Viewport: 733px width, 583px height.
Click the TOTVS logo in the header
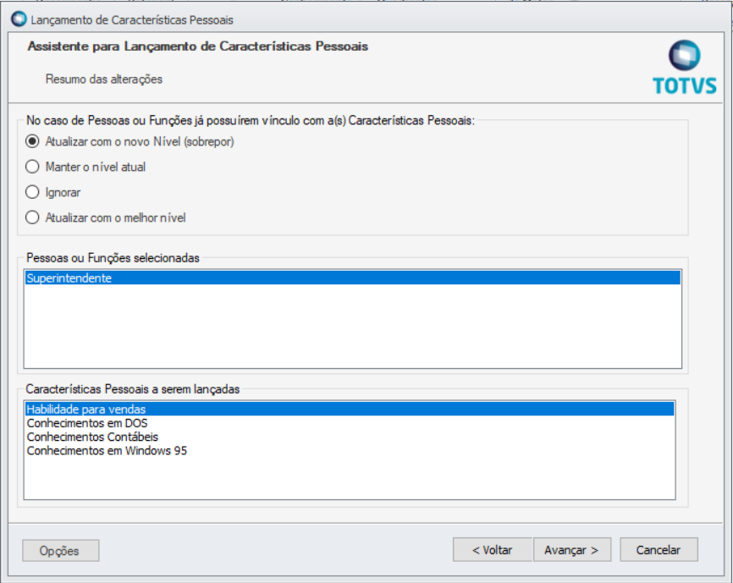(685, 68)
